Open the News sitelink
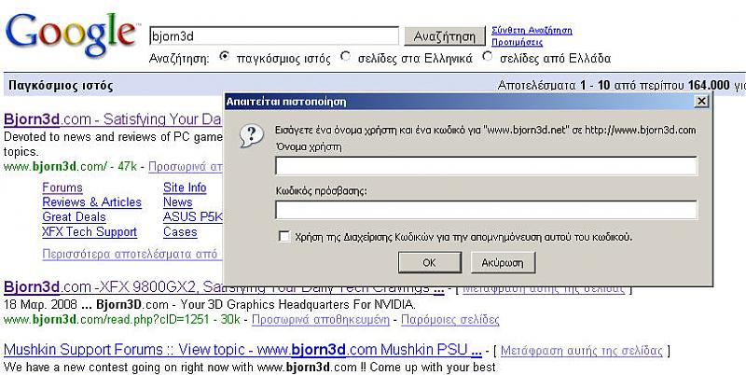 [x=177, y=202]
